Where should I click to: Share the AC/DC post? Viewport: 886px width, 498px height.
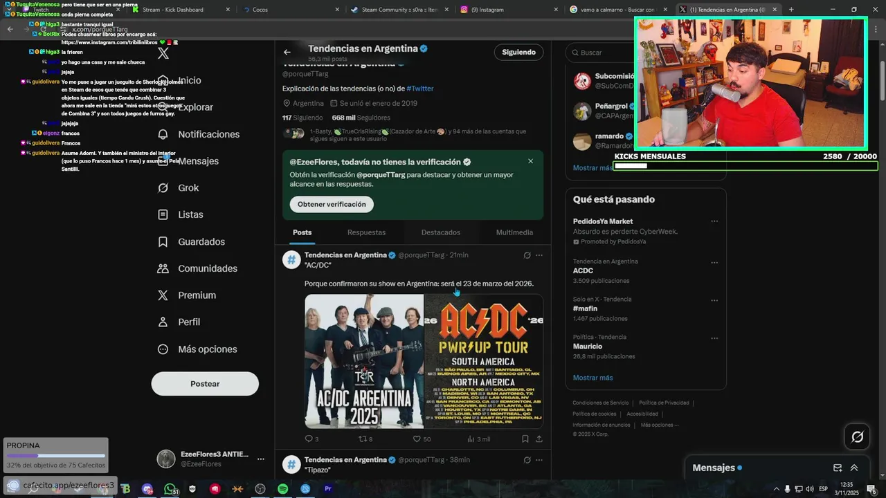tap(539, 439)
